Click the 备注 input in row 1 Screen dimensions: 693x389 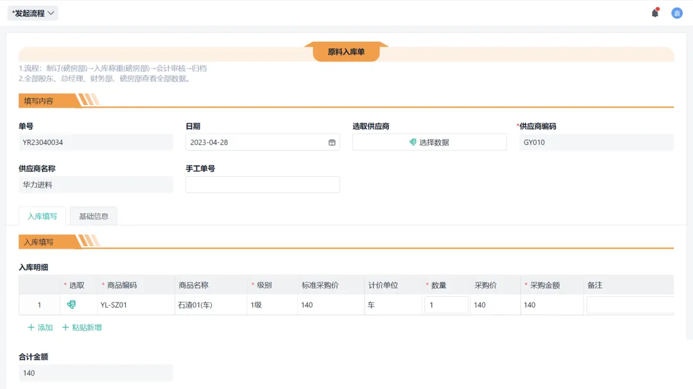(x=629, y=305)
